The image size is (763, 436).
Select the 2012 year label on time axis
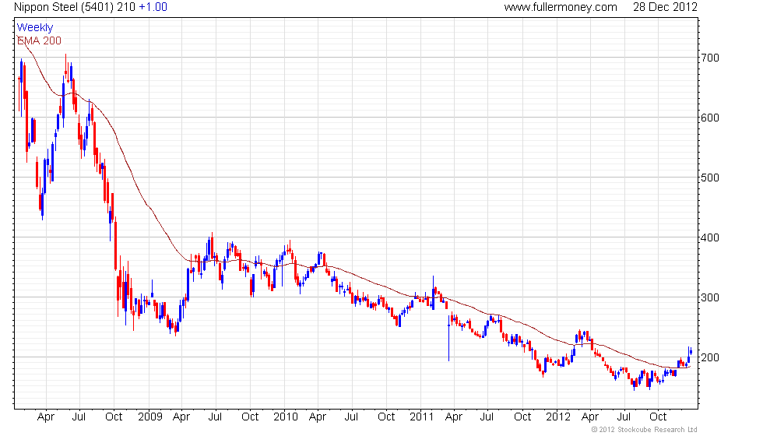(558, 417)
